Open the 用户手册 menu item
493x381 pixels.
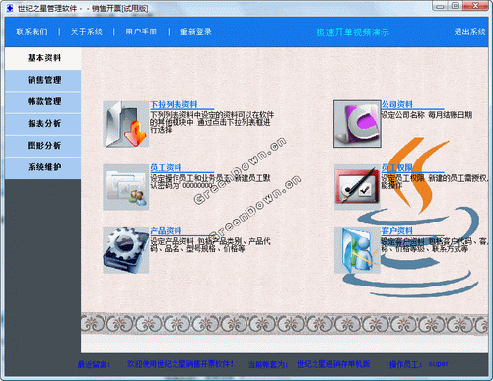point(141,32)
